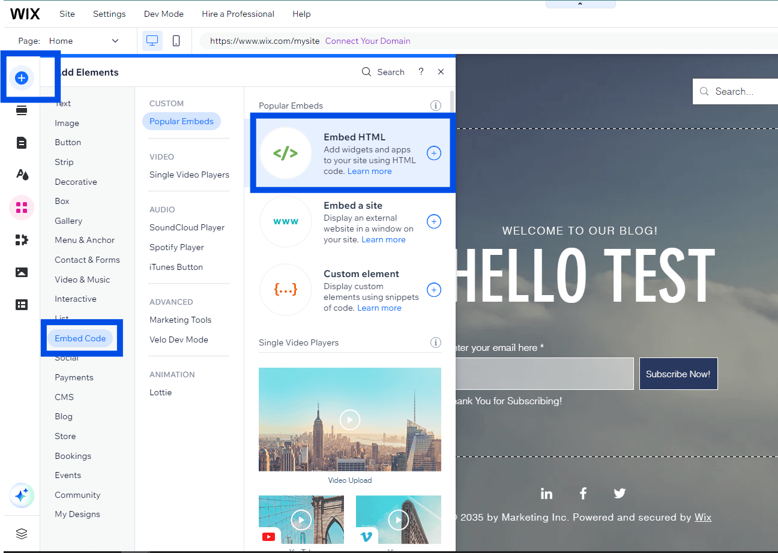Screen dimensions: 778x553
Task: Select the Vimeo video player thumbnail
Action: (x=399, y=519)
